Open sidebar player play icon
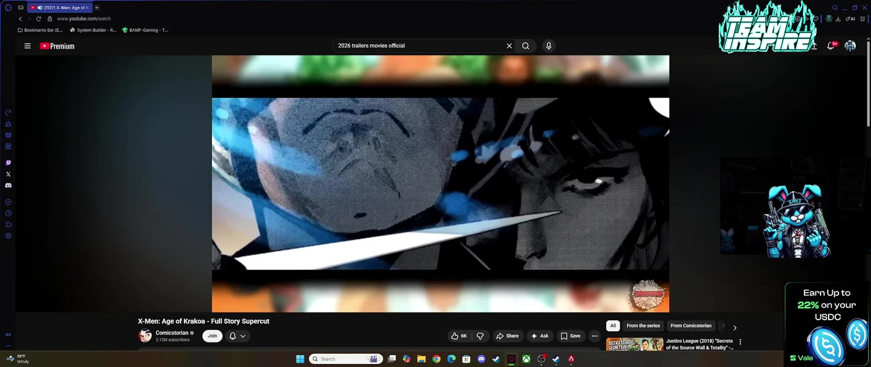 click(x=8, y=202)
